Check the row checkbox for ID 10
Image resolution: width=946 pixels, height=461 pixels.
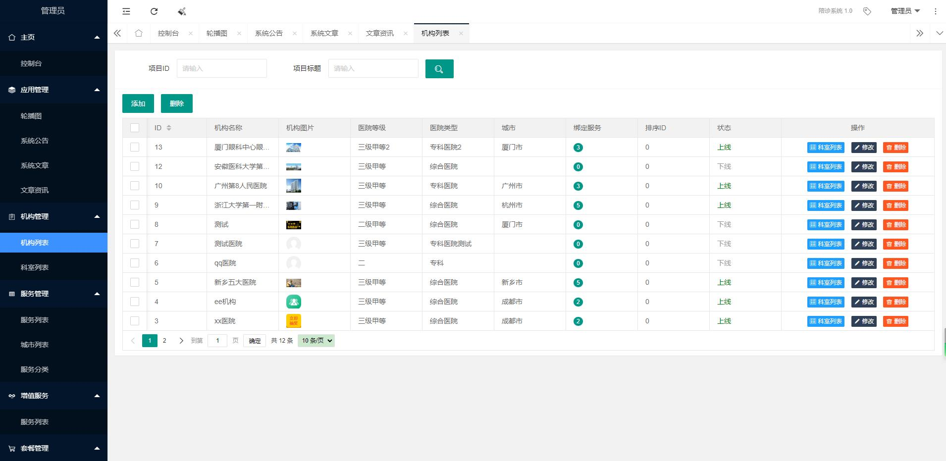point(135,186)
